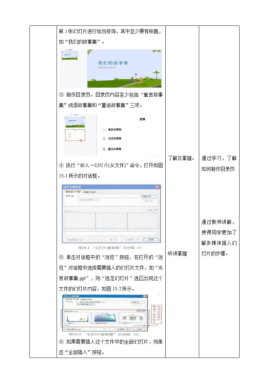The height and width of the screenshot is (381, 269).
Task: Click the right view-mode icon in second dialog
Action: (144, 310)
